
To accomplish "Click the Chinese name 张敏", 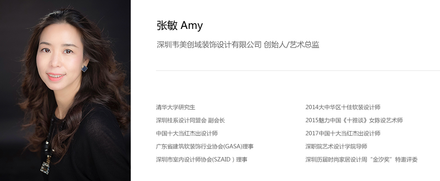I will point(167,26).
